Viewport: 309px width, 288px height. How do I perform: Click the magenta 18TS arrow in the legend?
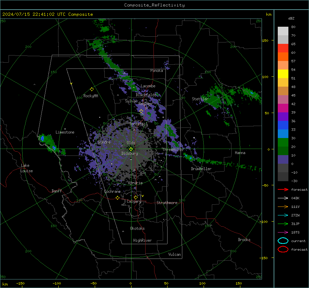pos(283,233)
